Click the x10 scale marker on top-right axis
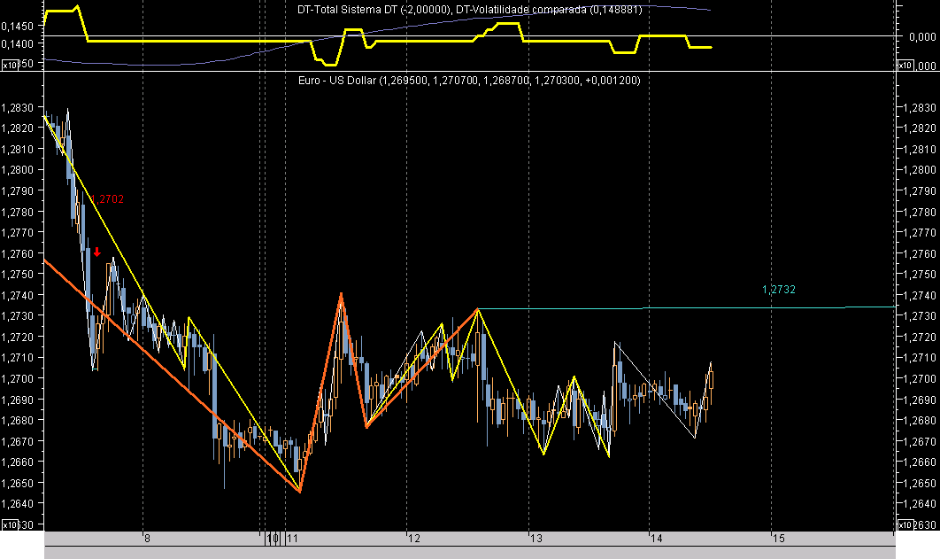Image resolution: width=940 pixels, height=559 pixels. coord(905,66)
